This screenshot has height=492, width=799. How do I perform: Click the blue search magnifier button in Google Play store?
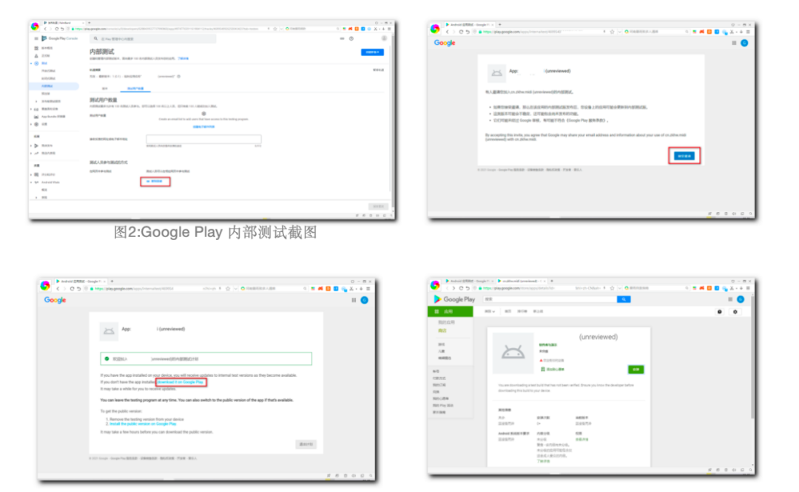(624, 300)
